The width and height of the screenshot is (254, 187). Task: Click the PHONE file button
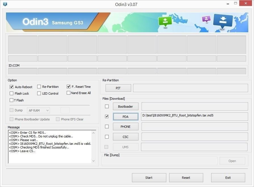pyautogui.click(x=125, y=126)
